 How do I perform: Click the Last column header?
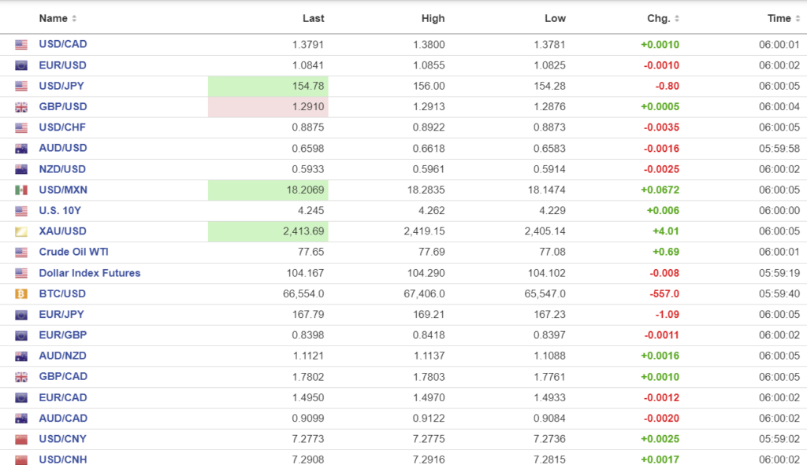[313, 18]
